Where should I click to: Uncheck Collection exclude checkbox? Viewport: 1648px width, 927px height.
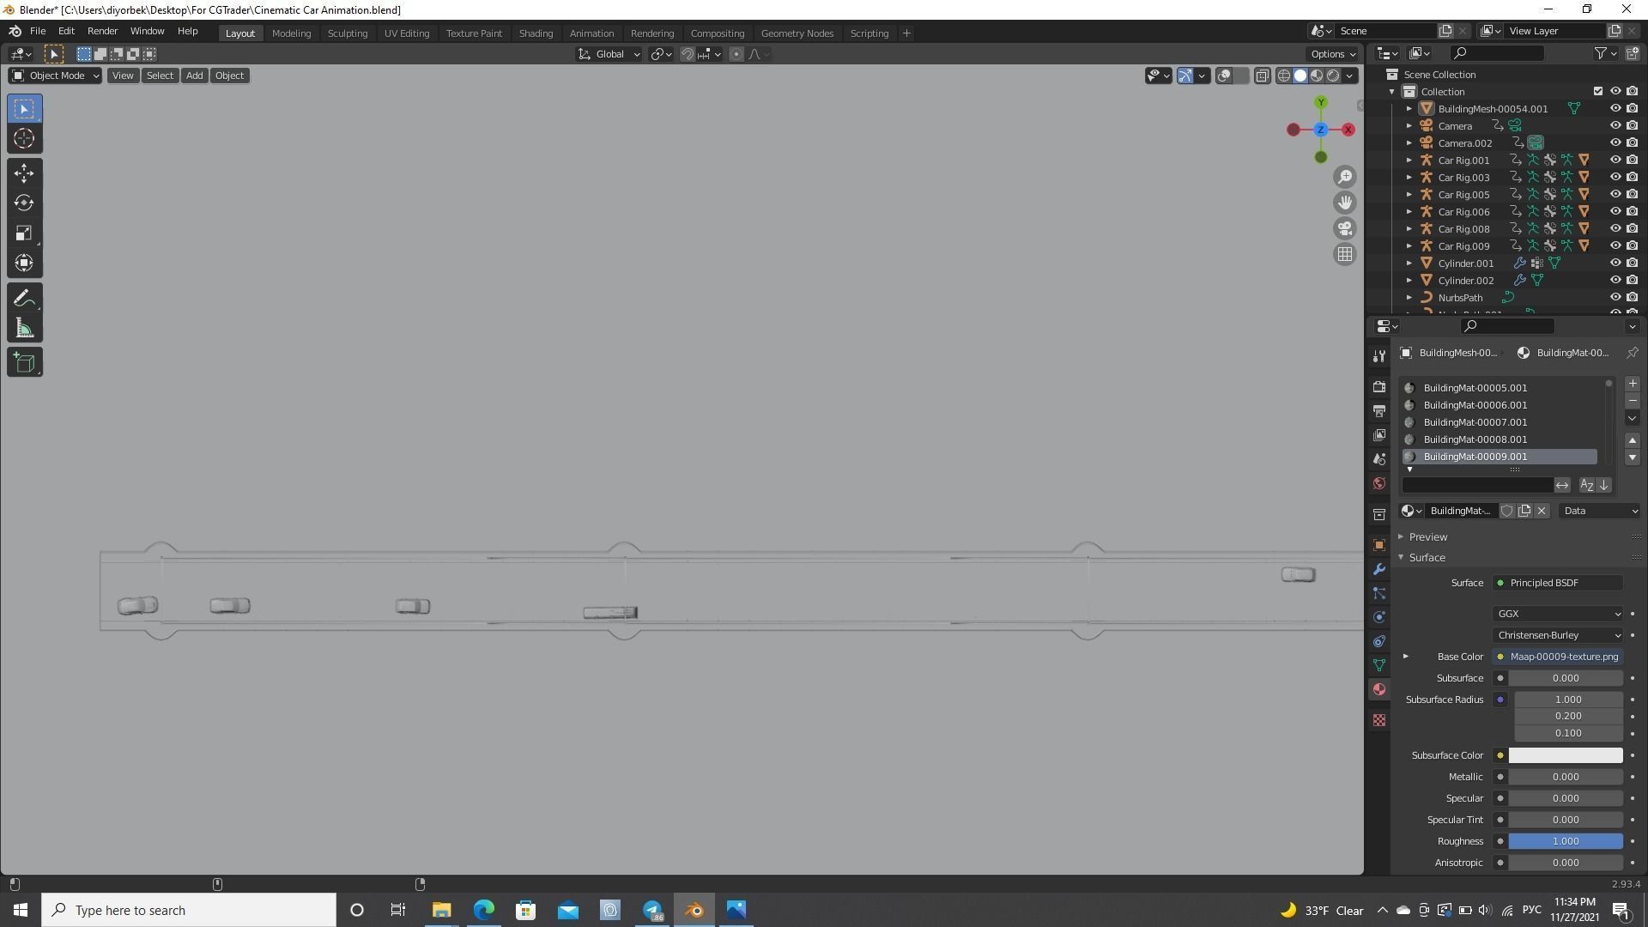[1597, 91]
